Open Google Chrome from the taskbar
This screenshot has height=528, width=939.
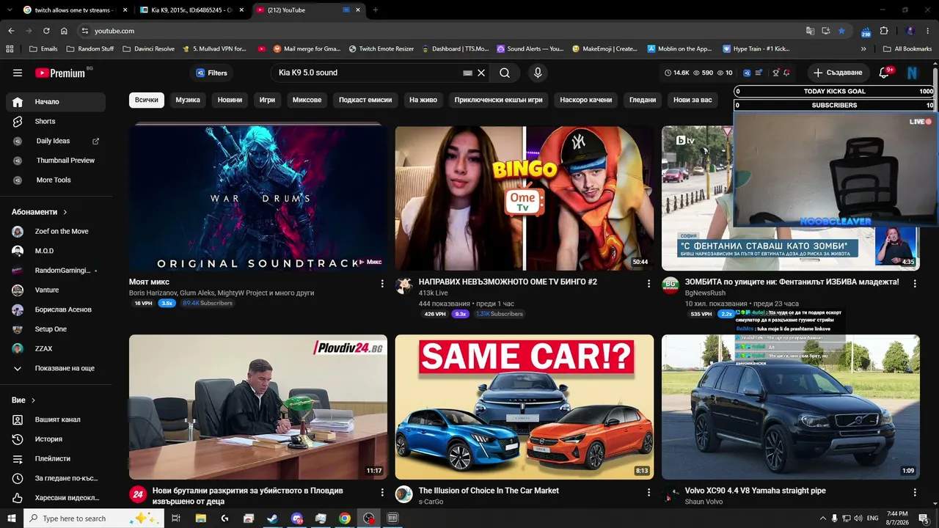345,518
